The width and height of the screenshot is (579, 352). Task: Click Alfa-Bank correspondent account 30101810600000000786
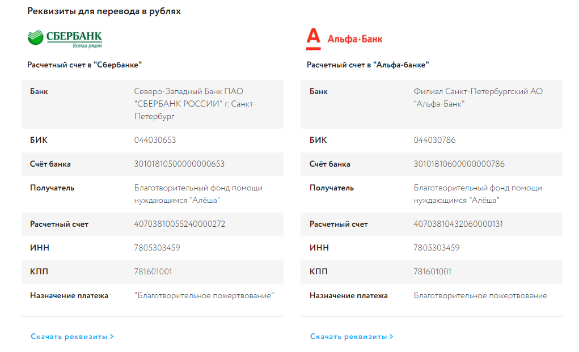[459, 164]
